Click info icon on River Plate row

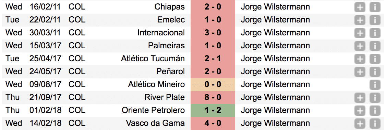click(375, 97)
